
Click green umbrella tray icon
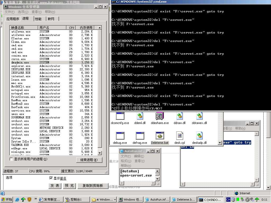click(257, 200)
